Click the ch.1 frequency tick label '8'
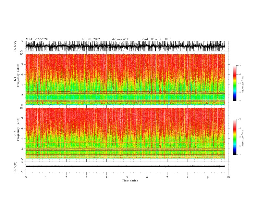The image size is (257, 199). click(22, 64)
